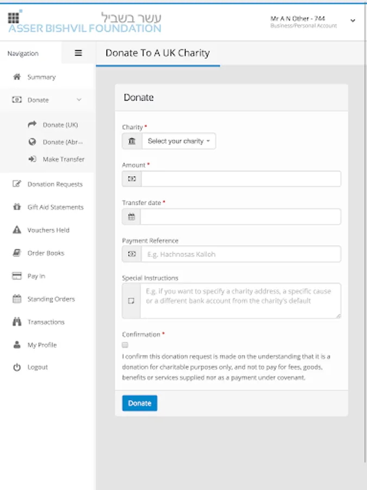The width and height of the screenshot is (367, 490).
Task: Open the Select your charity dropdown
Action: click(178, 142)
